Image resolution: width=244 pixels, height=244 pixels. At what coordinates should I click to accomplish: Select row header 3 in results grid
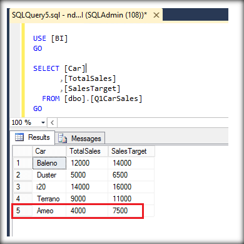click(23, 187)
